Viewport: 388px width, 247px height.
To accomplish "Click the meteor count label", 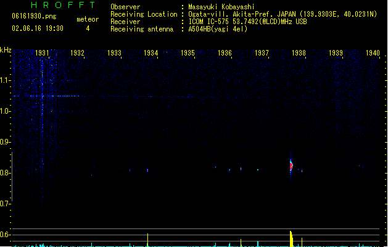I will pos(88,19).
